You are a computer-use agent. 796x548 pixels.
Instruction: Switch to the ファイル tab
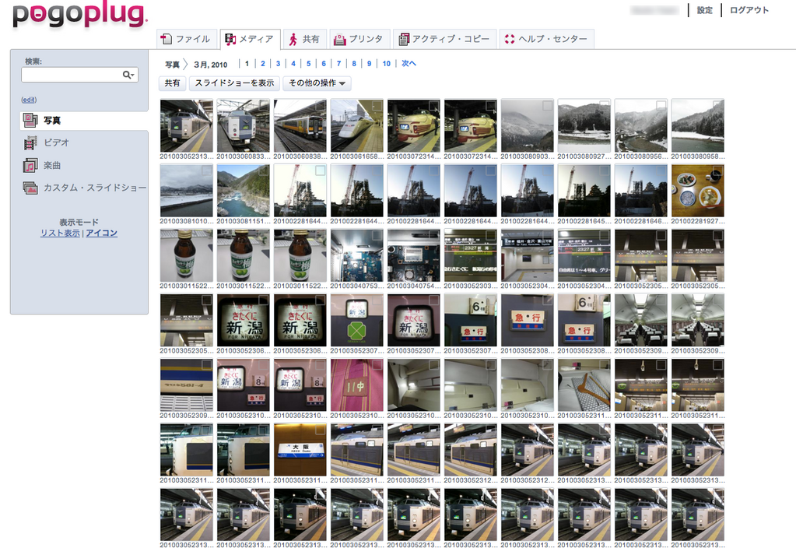186,39
